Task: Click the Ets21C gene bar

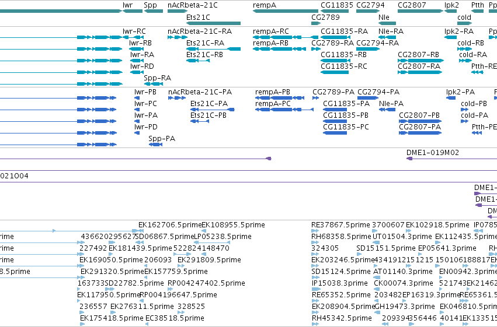Action: coord(213,23)
